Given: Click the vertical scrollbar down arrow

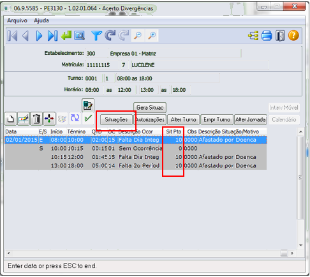Looking at the screenshot, I should [x=300, y=245].
